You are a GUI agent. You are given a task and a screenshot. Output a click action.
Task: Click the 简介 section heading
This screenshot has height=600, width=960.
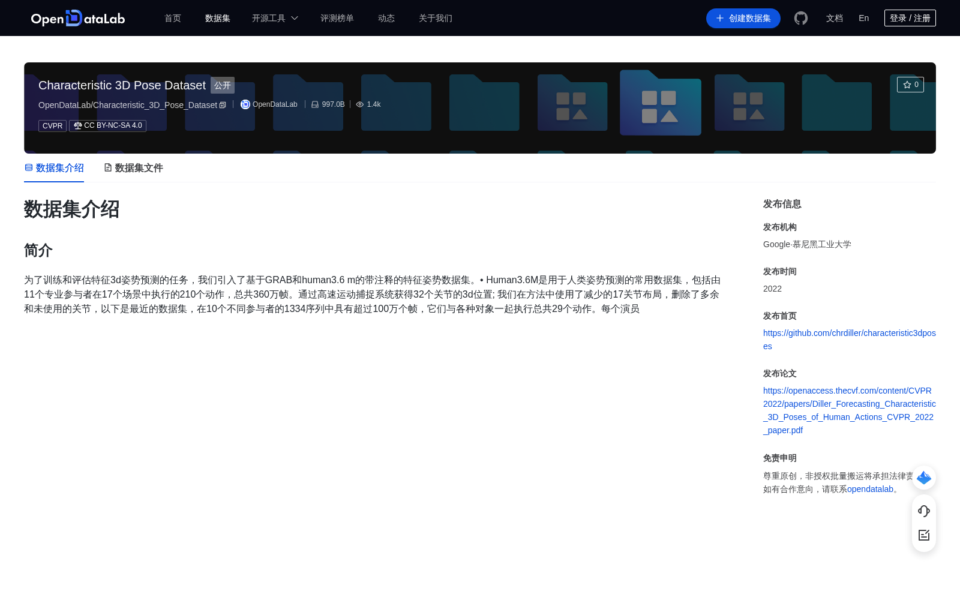(x=38, y=250)
